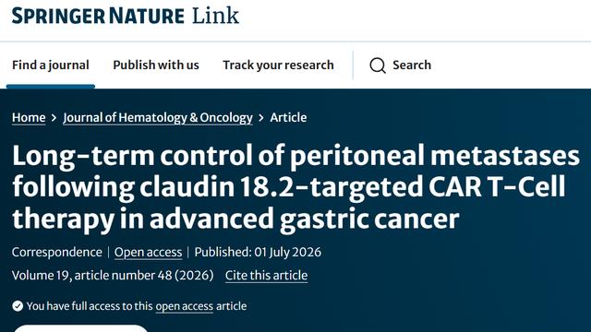The image size is (591, 332).
Task: Go to the Home breadcrumb link
Action: (x=29, y=117)
